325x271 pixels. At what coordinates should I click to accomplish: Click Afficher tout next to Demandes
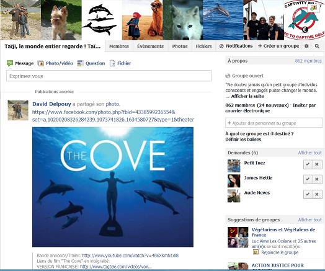(309, 153)
